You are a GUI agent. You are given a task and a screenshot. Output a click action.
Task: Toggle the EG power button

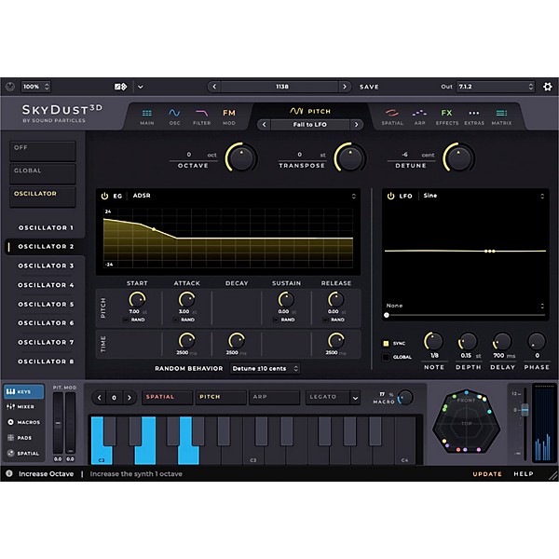(x=104, y=196)
